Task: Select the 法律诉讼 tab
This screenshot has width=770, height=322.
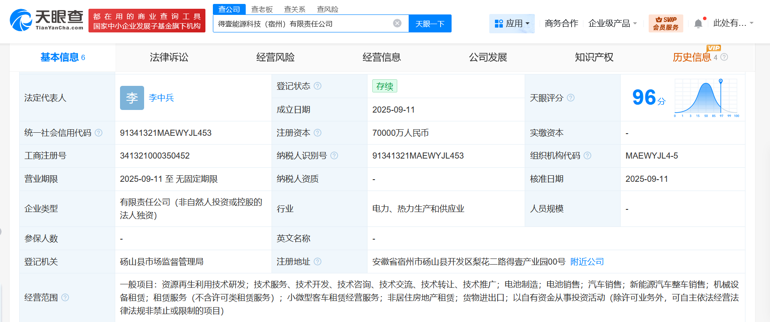Action: 169,57
